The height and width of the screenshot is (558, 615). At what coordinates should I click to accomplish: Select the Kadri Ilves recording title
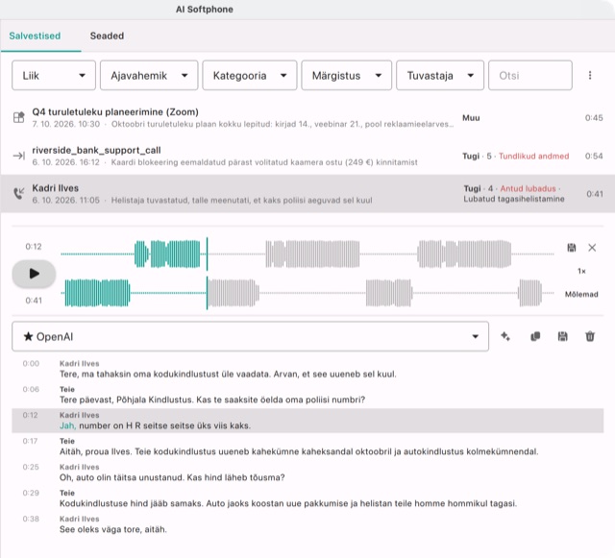[x=56, y=188]
